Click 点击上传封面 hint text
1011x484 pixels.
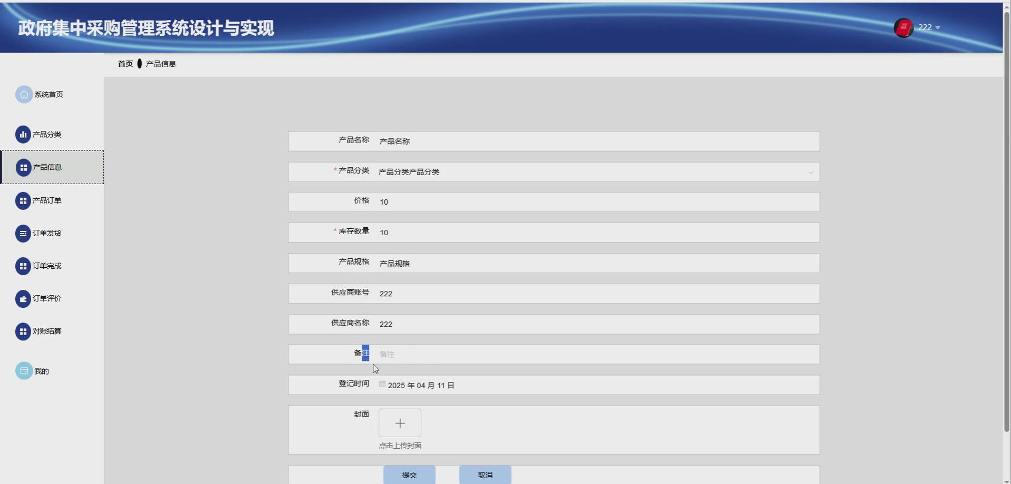click(400, 446)
